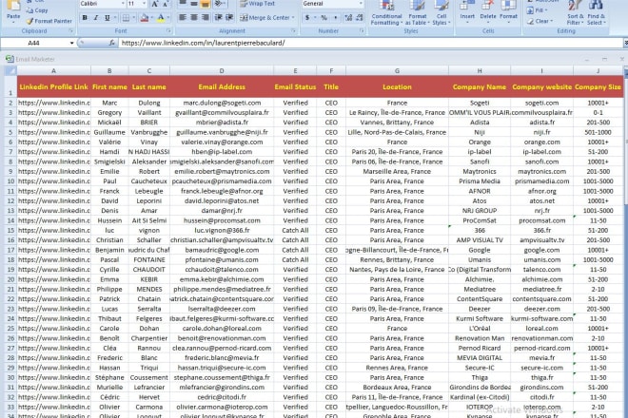Center text horizontally
628x418 pixels.
(194, 17)
